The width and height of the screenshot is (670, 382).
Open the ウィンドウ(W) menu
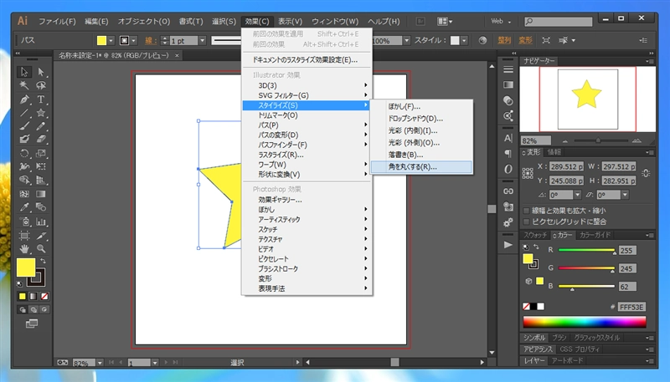click(335, 22)
